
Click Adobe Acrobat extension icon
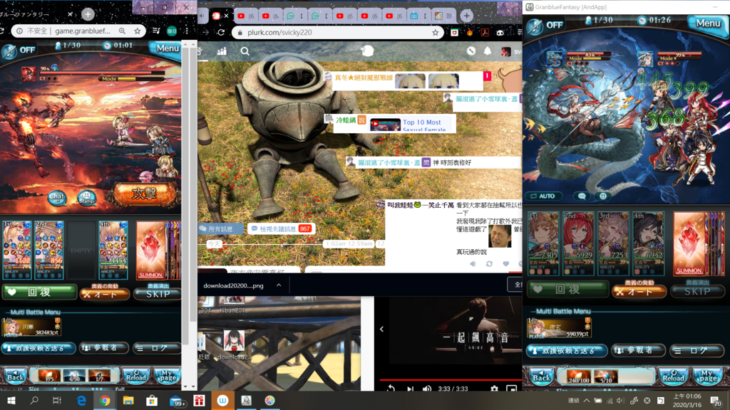pos(485,33)
